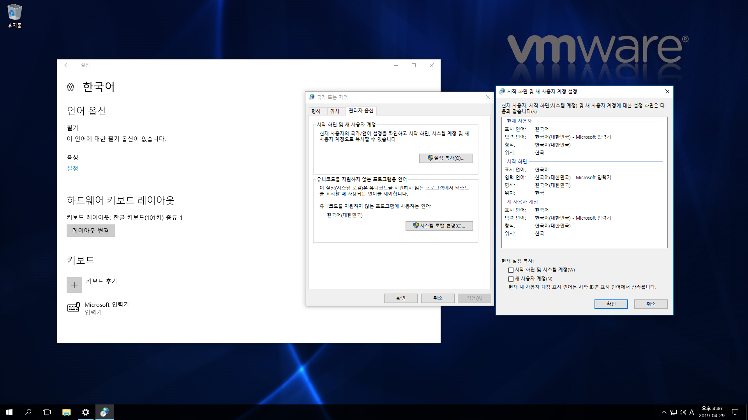The width and height of the screenshot is (748, 420).
Task: Open Task View from the taskbar
Action: point(47,412)
